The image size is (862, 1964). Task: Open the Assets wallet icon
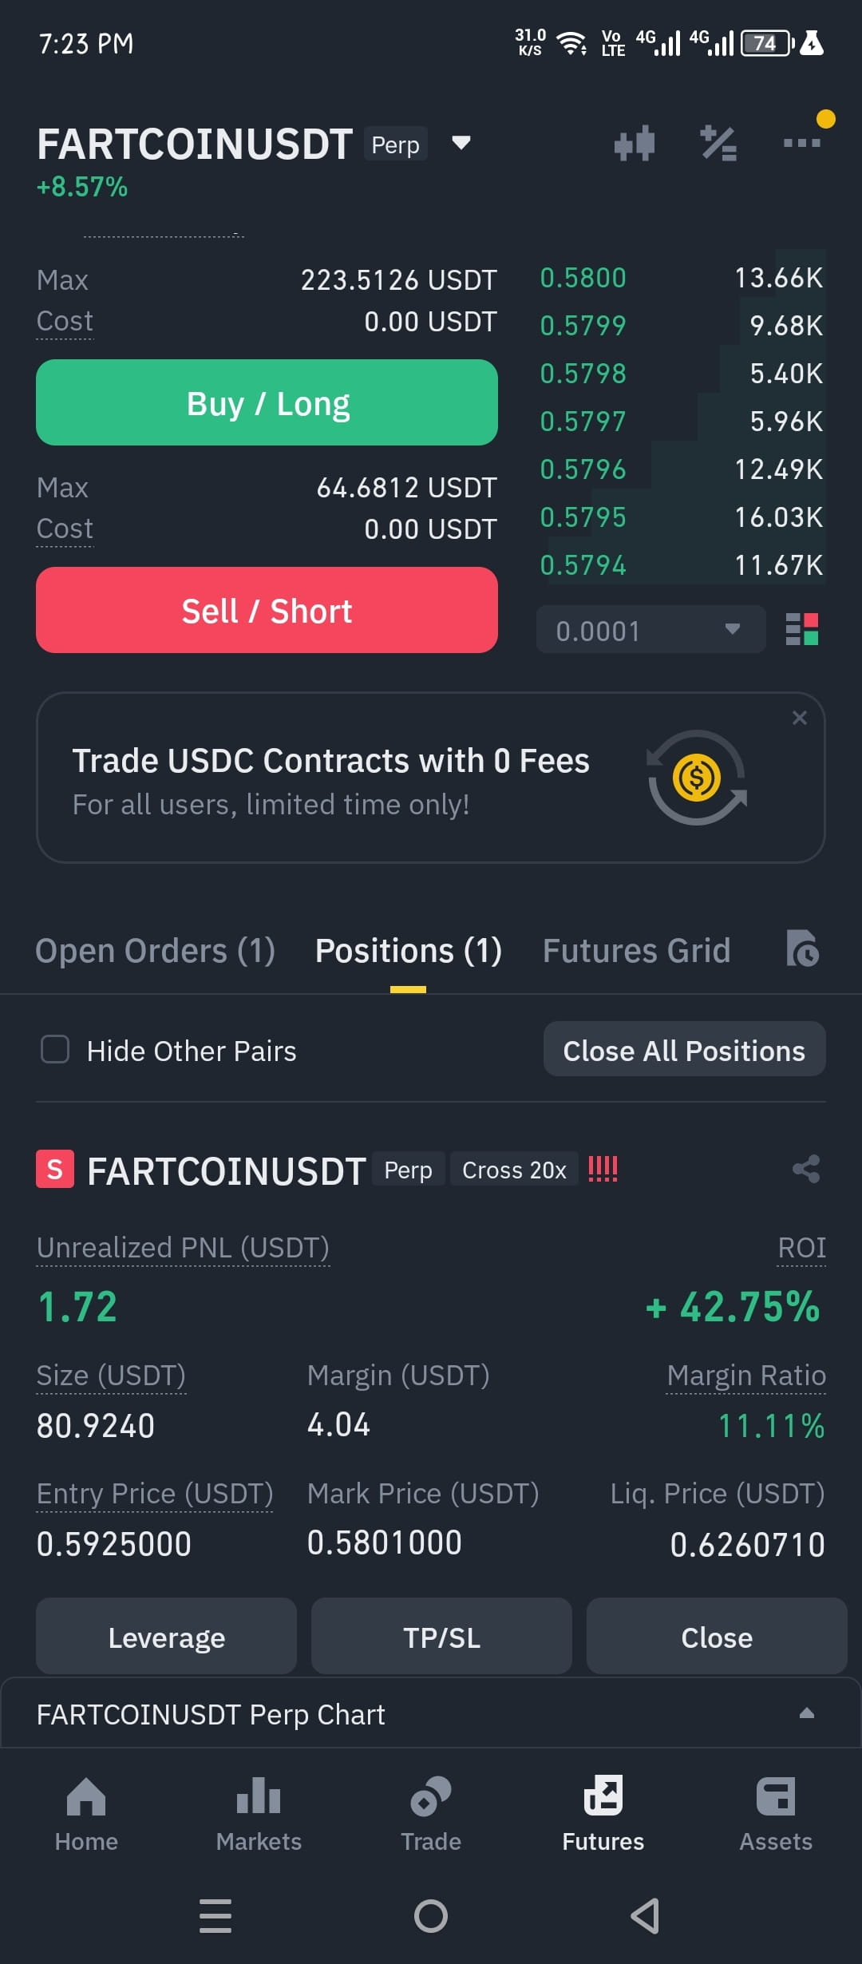[x=776, y=1796]
